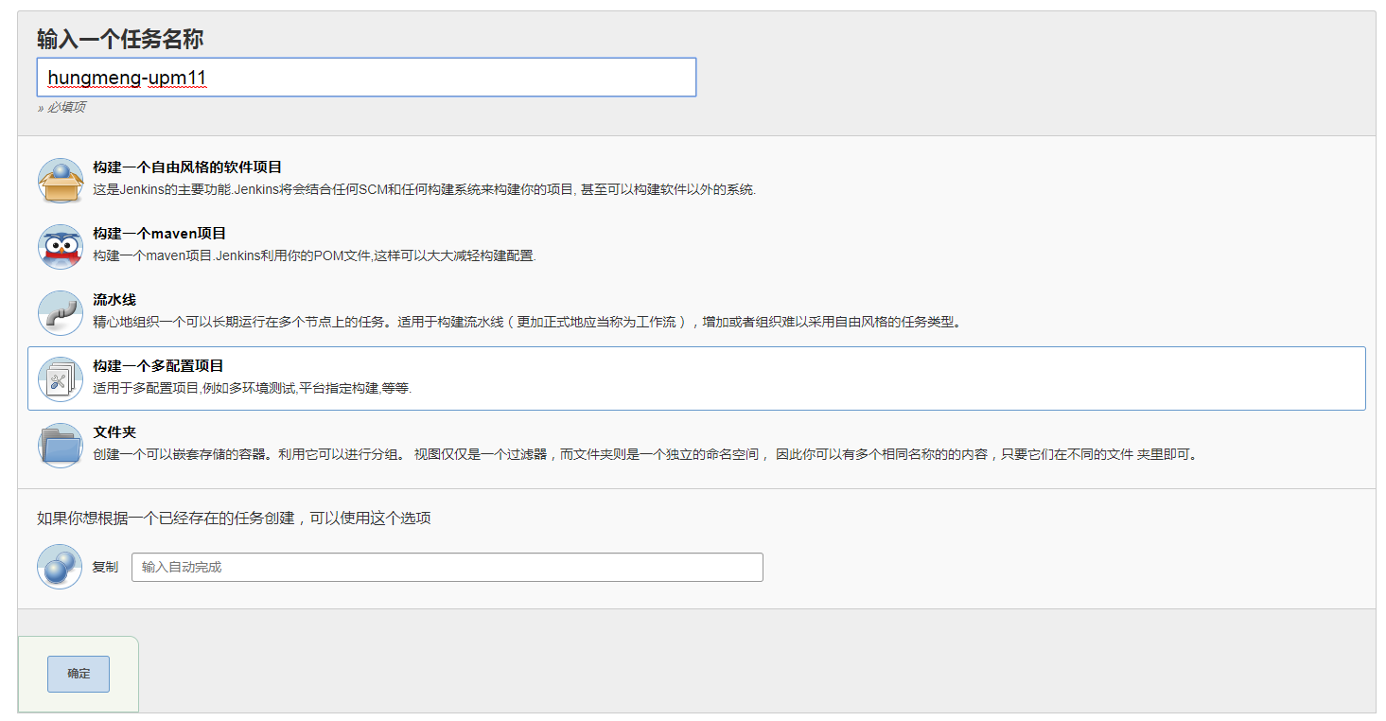
Task: Click the pipeline description text
Action: 528,322
